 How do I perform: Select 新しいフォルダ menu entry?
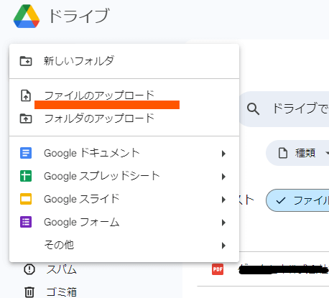[124, 61]
